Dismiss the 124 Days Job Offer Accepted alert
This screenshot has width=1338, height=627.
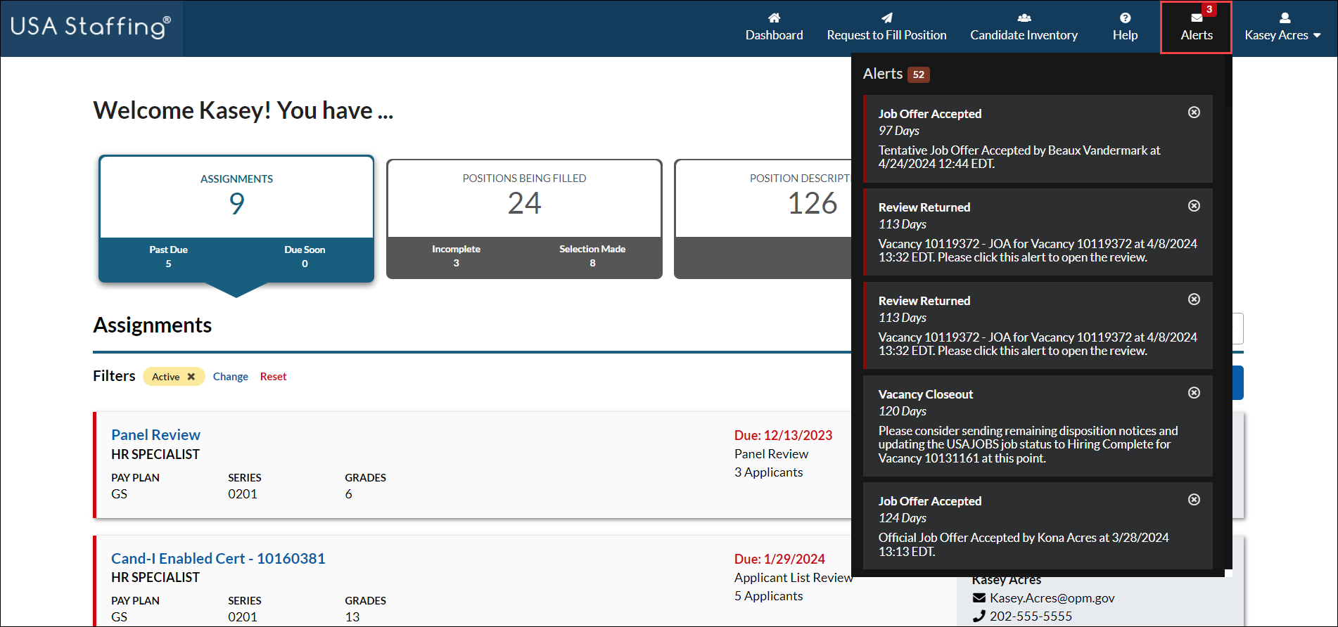pyautogui.click(x=1194, y=500)
